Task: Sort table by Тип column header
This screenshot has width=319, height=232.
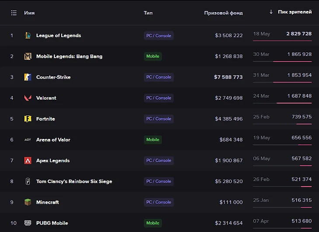Action: tap(148, 13)
